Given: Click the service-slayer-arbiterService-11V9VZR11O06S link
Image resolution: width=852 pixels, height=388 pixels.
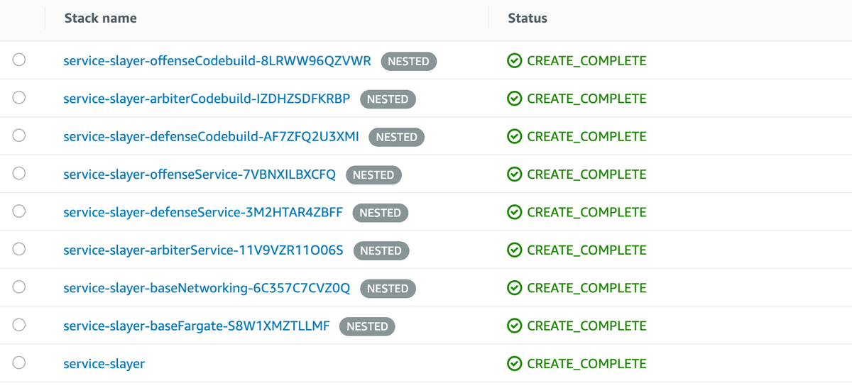Looking at the screenshot, I should pyautogui.click(x=203, y=250).
